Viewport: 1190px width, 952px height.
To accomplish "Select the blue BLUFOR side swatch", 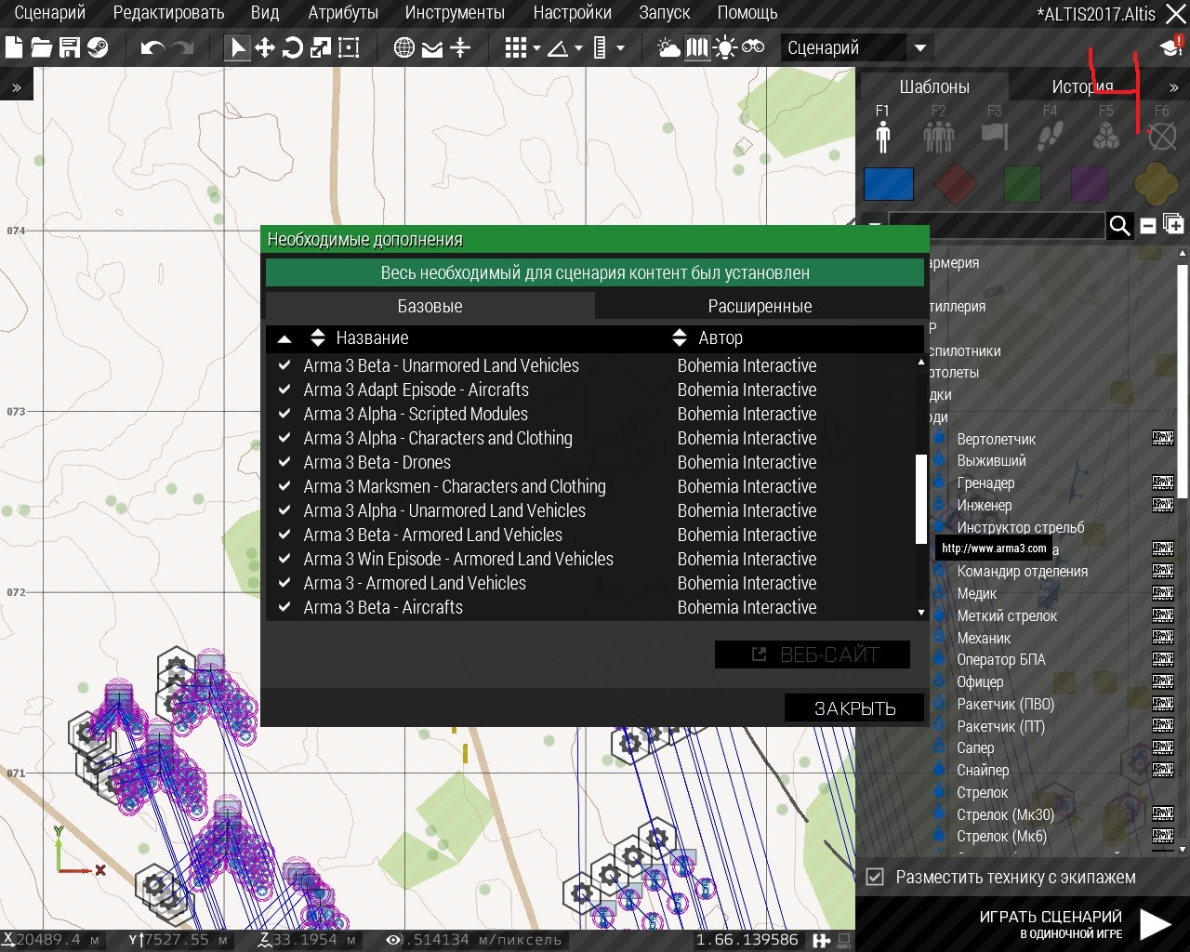I will click(x=889, y=184).
